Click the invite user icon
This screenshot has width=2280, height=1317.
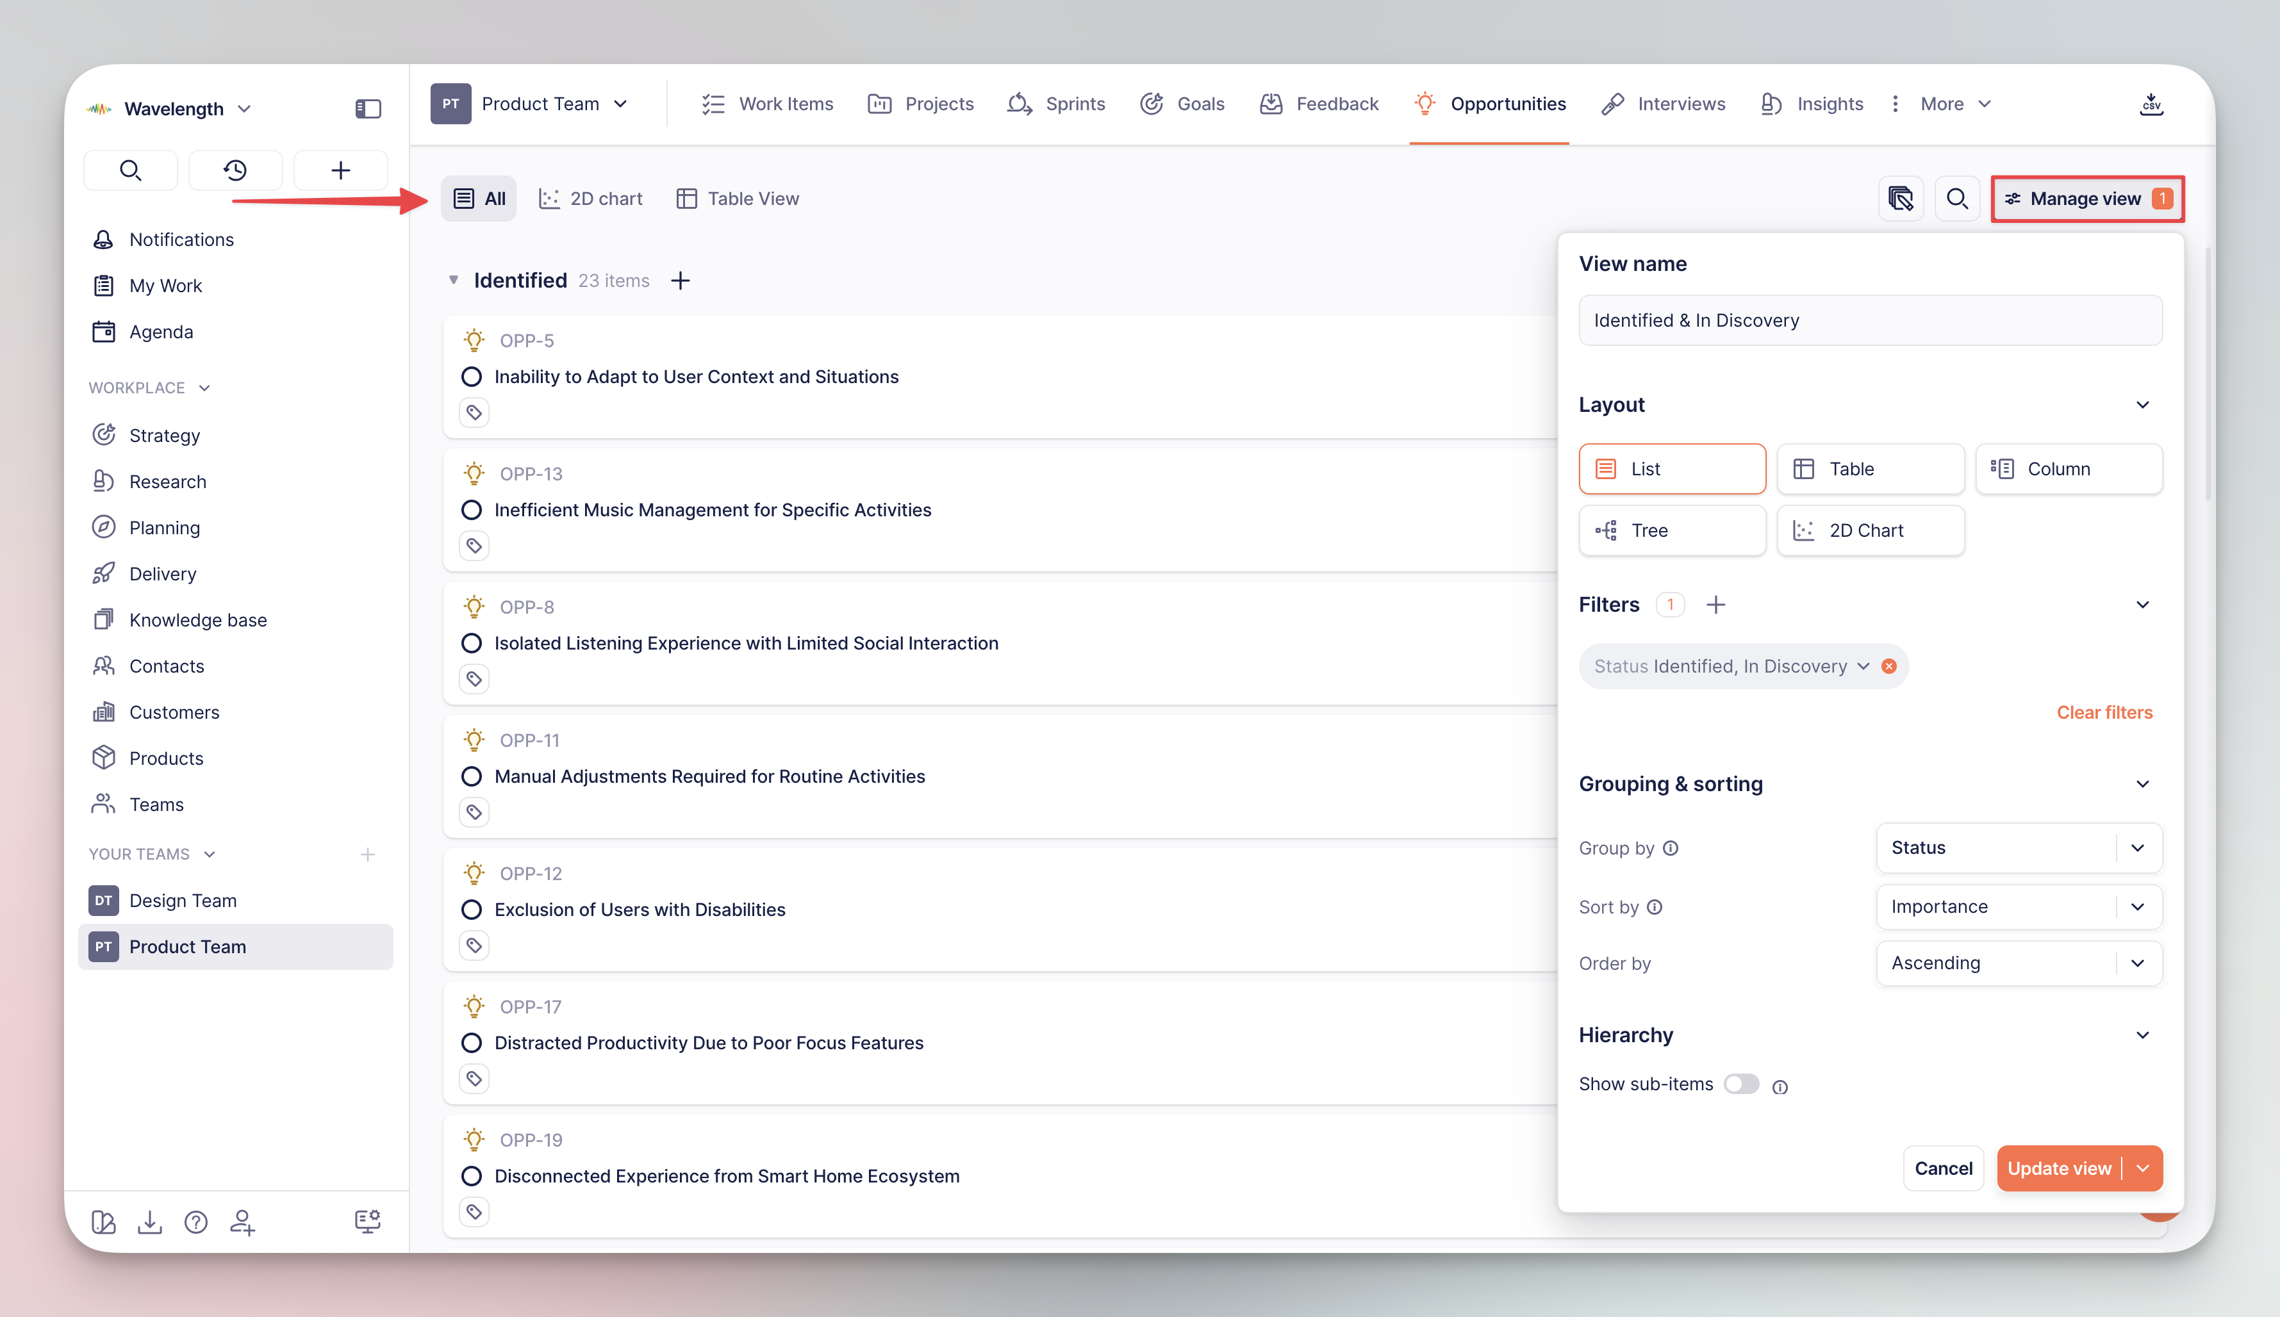[x=242, y=1222]
